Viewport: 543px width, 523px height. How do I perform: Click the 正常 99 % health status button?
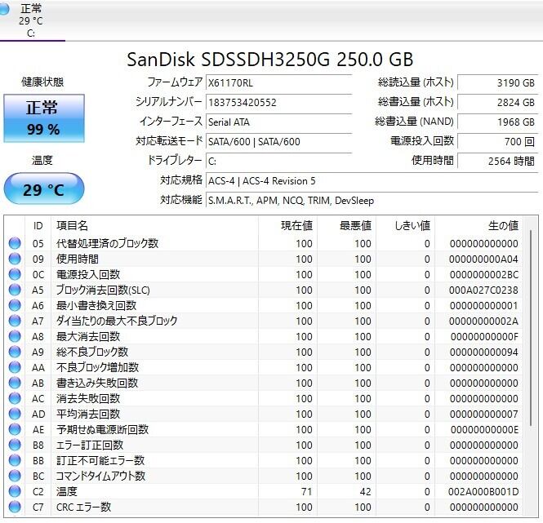pyautogui.click(x=42, y=118)
